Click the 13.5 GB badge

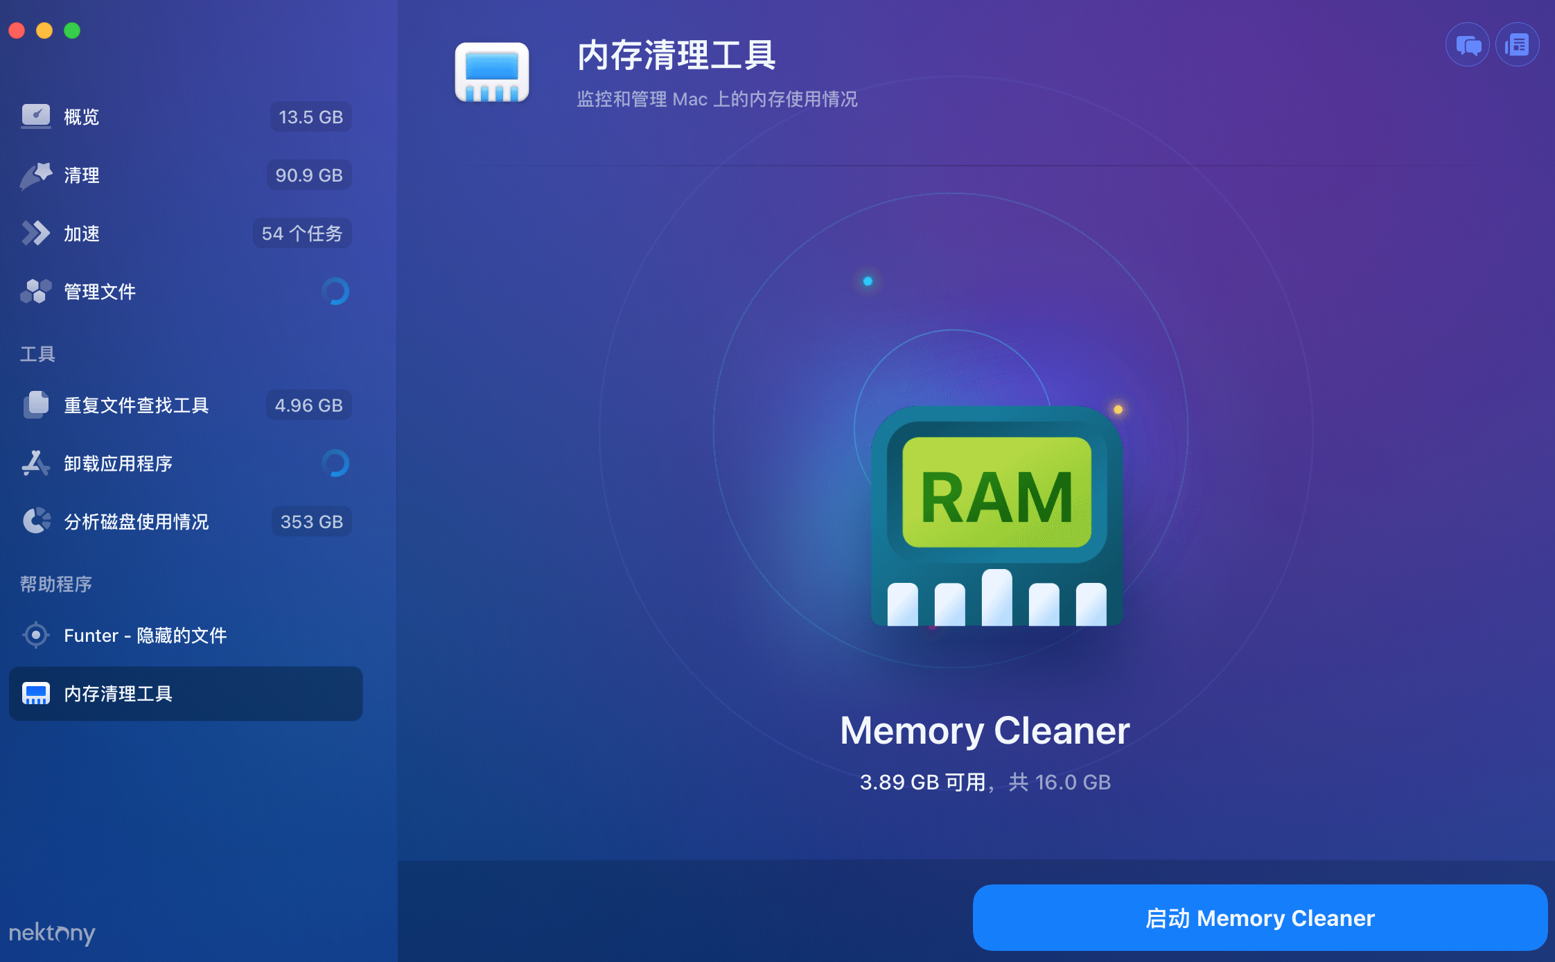click(311, 116)
